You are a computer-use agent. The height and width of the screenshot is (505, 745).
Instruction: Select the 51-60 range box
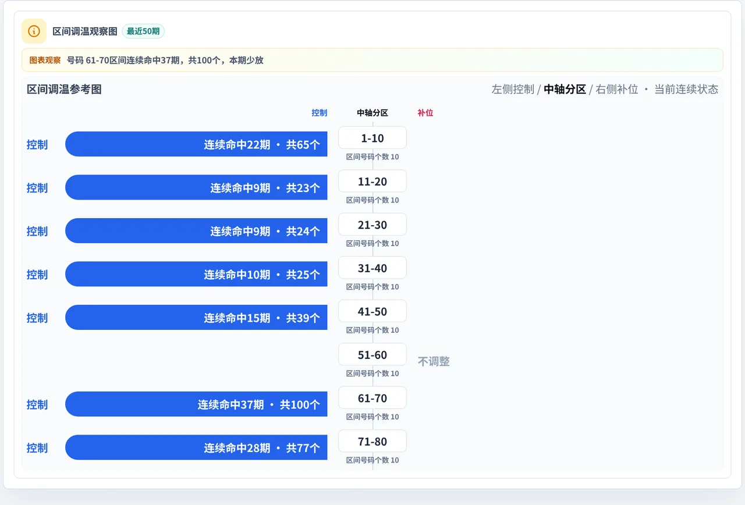pyautogui.click(x=372, y=354)
